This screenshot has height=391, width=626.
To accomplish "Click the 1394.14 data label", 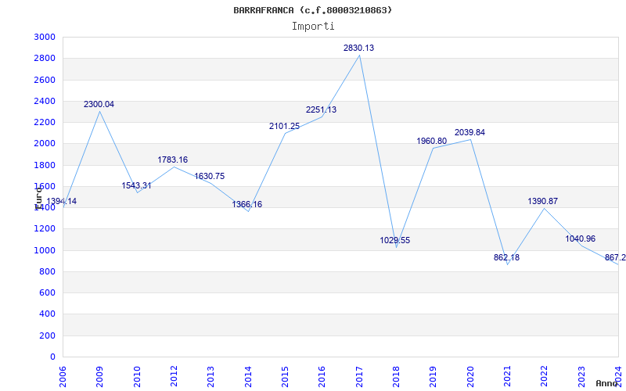I will [x=62, y=202].
